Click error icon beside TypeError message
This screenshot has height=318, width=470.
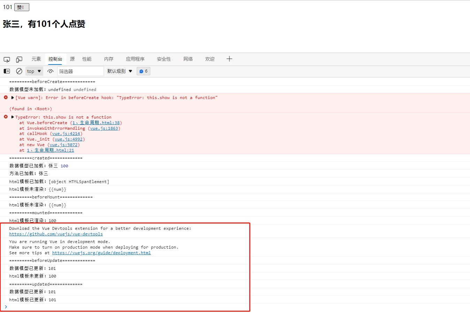click(x=6, y=117)
